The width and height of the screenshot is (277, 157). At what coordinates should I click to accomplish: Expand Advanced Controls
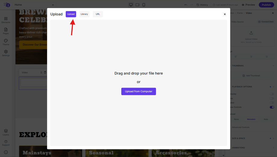coord(241,127)
